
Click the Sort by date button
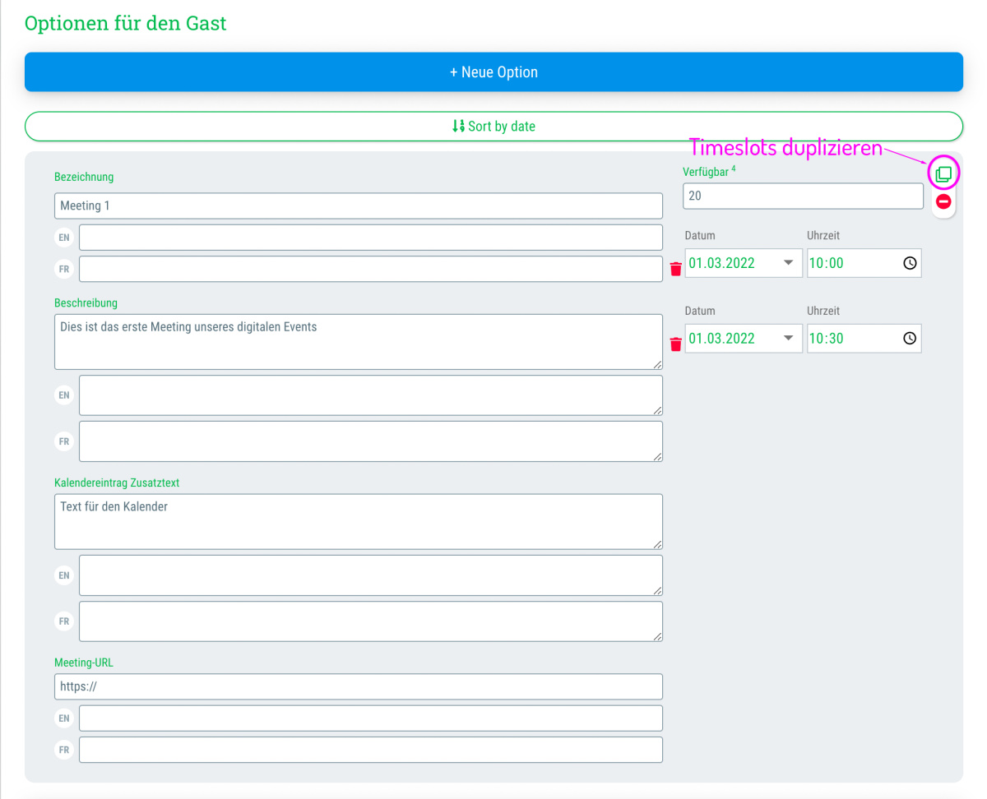click(x=493, y=127)
